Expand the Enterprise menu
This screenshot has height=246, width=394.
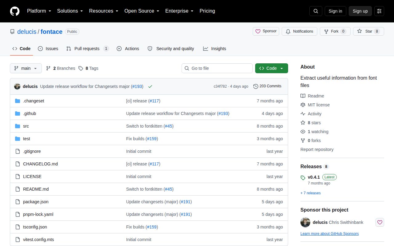coord(179,11)
